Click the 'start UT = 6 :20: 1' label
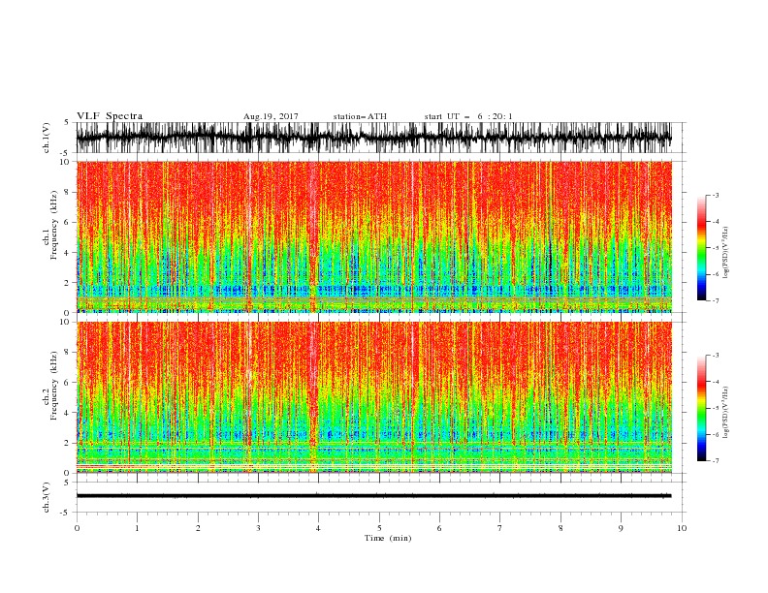The height and width of the screenshot is (593, 768). click(x=468, y=116)
